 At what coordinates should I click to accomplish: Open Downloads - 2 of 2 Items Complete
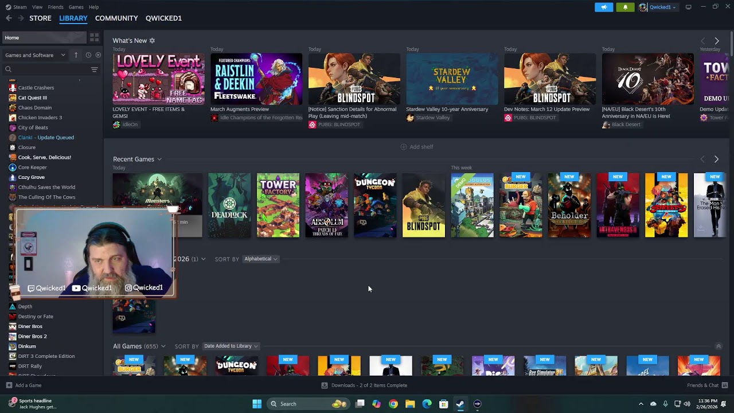[369, 385]
